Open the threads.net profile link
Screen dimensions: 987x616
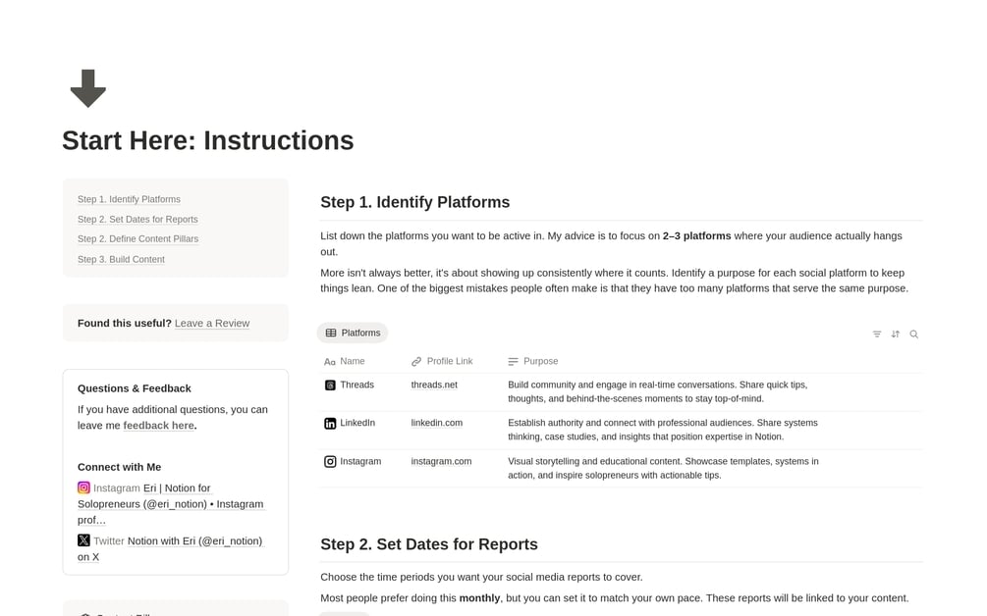pyautogui.click(x=434, y=385)
